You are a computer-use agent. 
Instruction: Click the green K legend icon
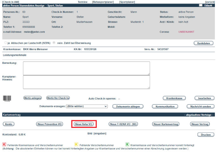(x=127, y=144)
